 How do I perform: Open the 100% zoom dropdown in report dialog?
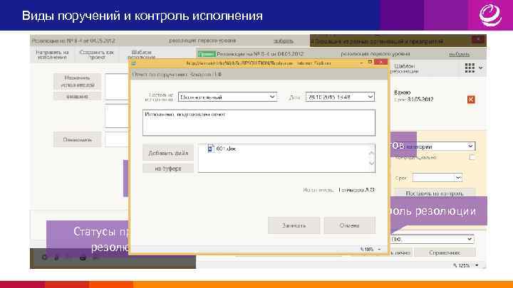tap(379, 249)
